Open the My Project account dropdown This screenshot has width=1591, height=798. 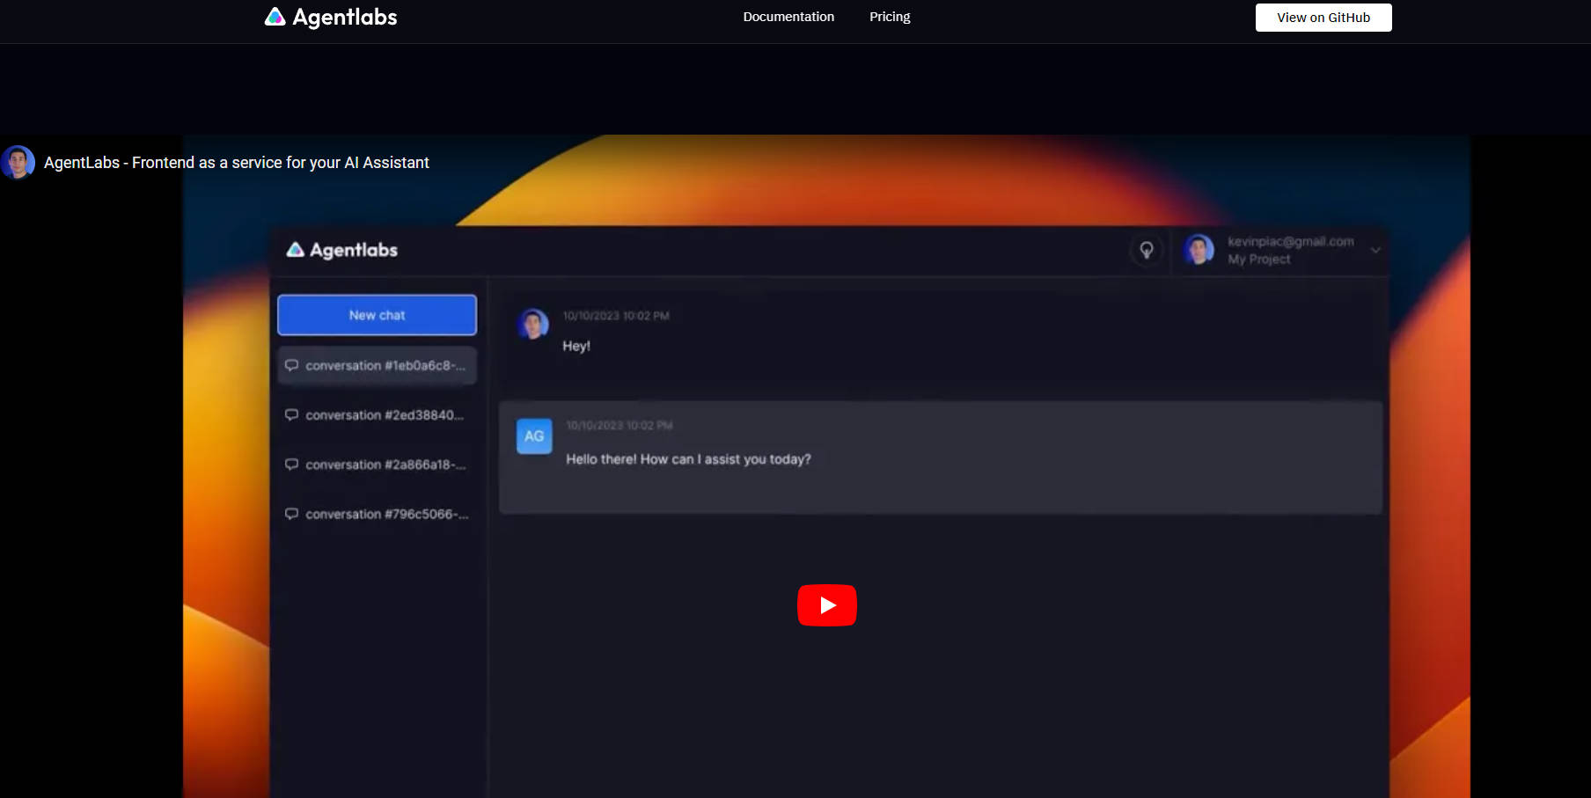1260,259
